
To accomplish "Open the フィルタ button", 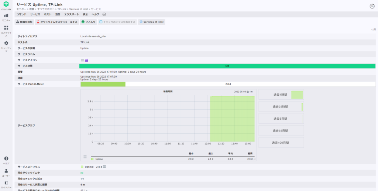I will pos(89,22).
